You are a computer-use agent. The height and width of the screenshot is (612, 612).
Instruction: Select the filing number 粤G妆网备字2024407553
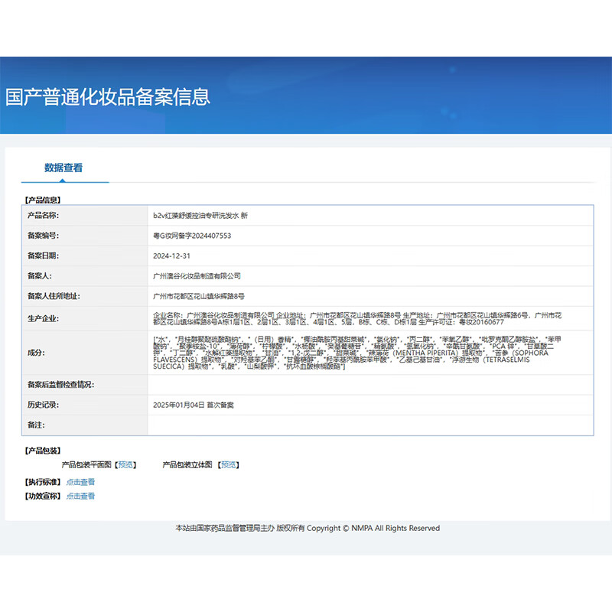[192, 236]
